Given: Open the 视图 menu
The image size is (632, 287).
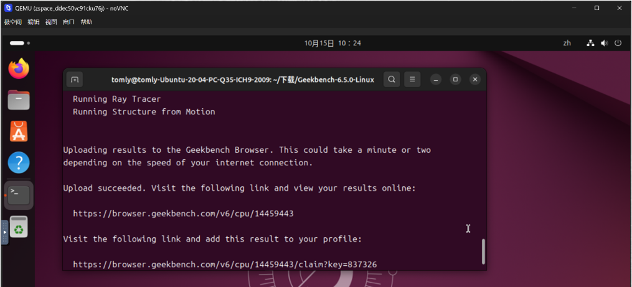Looking at the screenshot, I should click(51, 22).
